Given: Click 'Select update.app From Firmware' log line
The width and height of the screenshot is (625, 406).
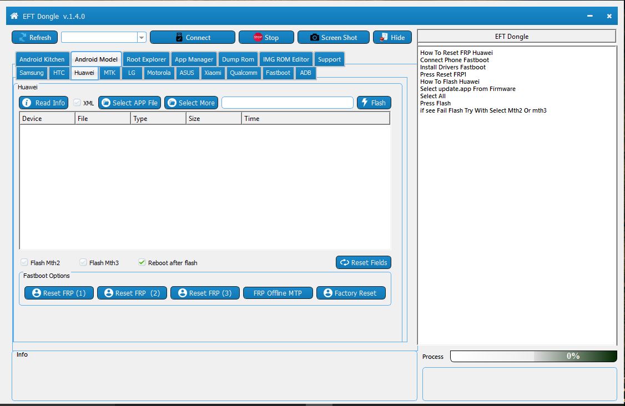Looking at the screenshot, I should [468, 89].
